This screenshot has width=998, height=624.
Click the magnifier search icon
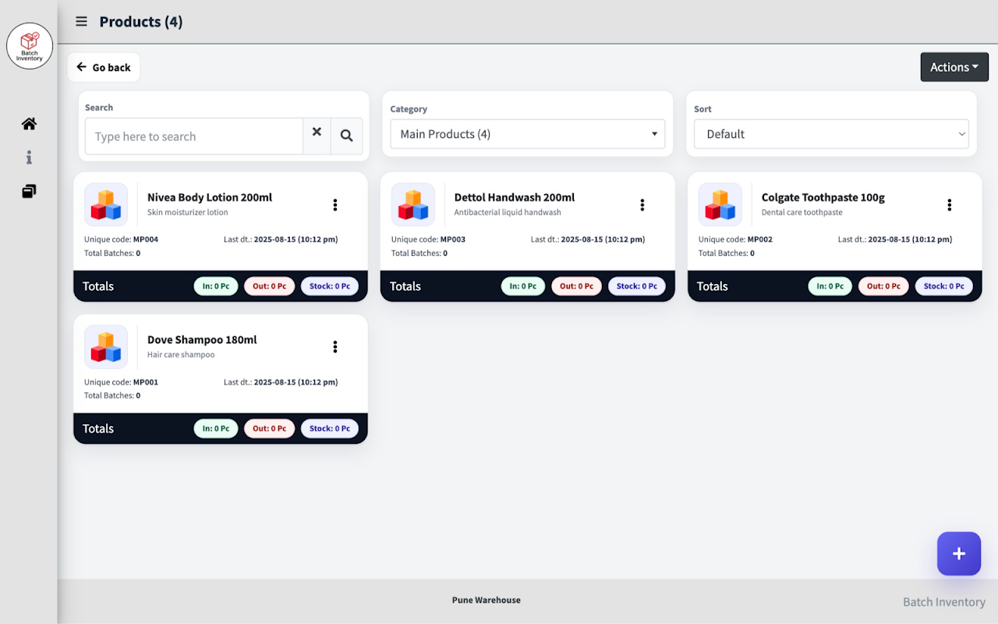tap(347, 136)
